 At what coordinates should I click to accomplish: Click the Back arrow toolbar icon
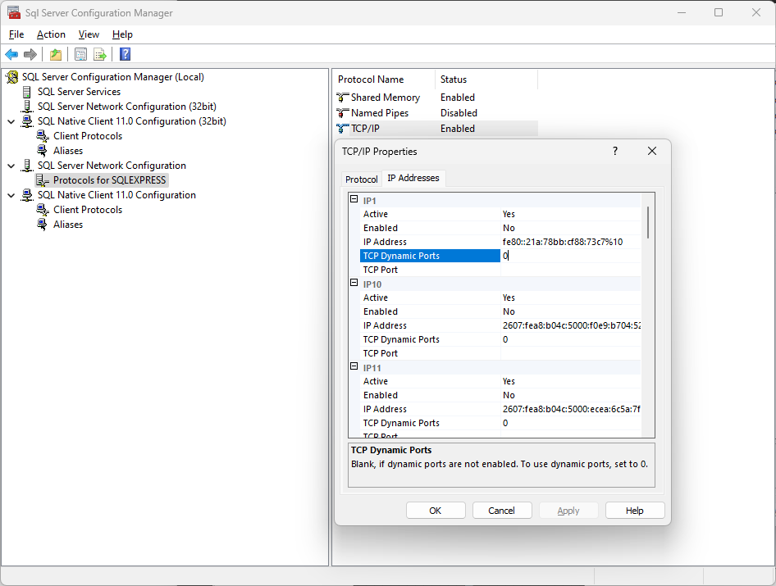[11, 54]
